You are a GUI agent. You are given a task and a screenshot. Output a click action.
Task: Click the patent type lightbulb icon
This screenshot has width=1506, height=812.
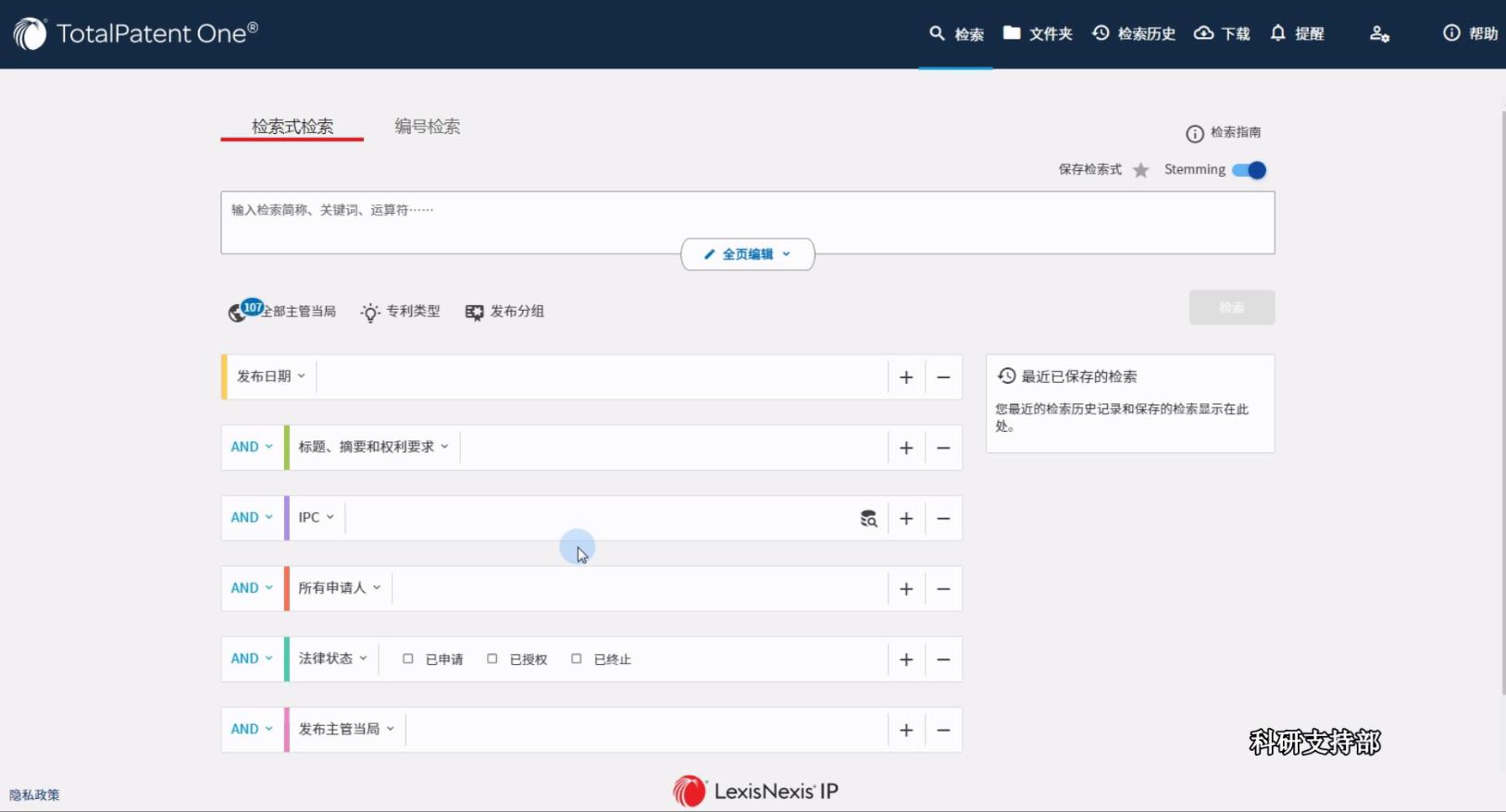click(x=370, y=313)
